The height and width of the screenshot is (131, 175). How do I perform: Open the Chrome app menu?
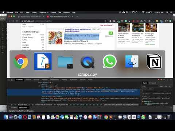(10, 12)
